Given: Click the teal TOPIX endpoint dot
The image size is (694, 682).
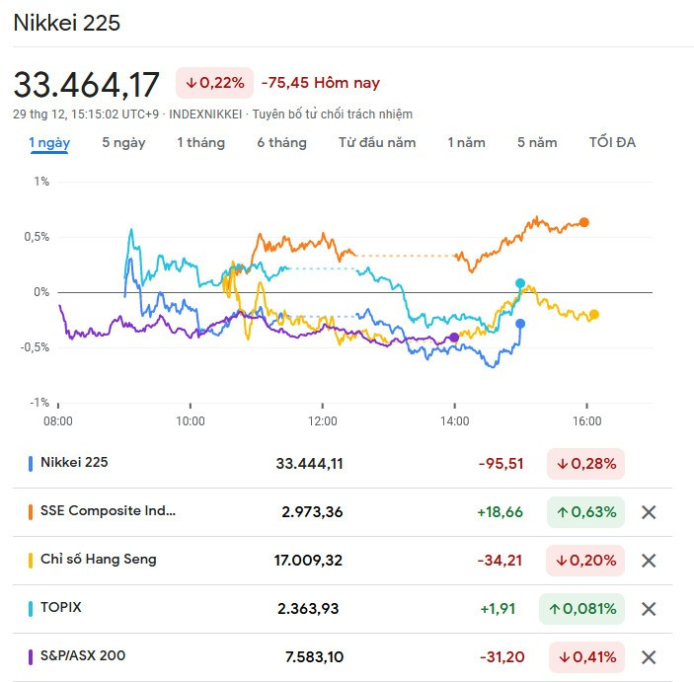Looking at the screenshot, I should (520, 283).
